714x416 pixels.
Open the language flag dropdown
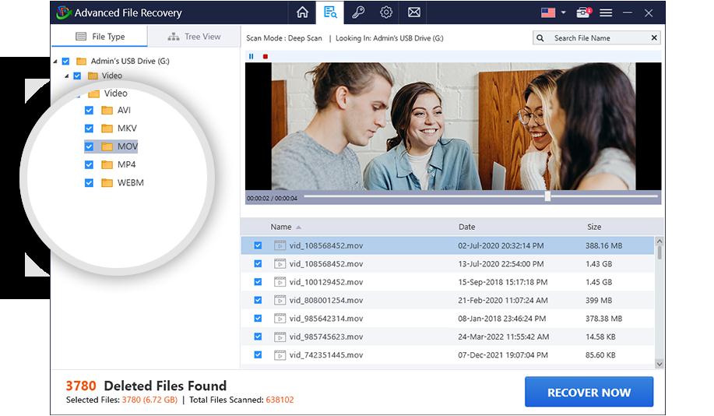pyautogui.click(x=552, y=12)
